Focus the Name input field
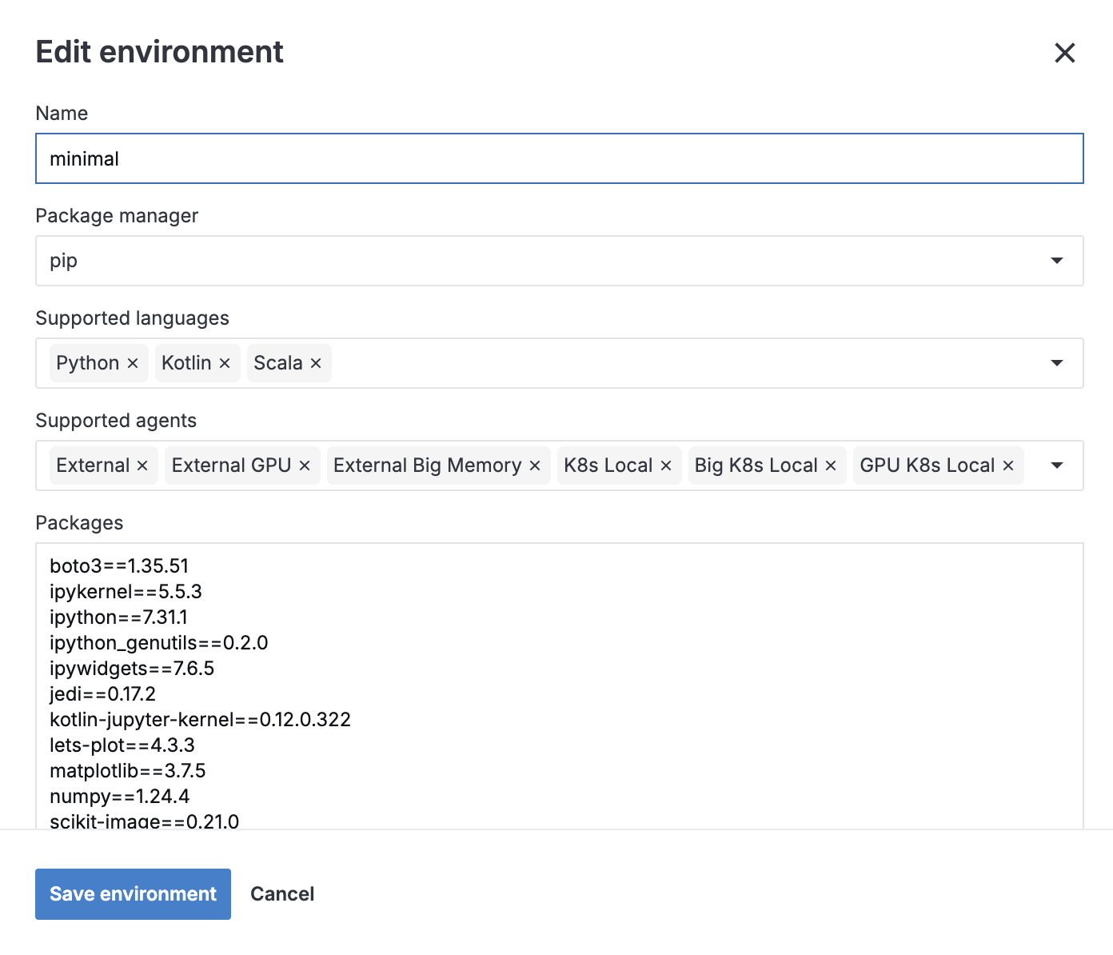The width and height of the screenshot is (1113, 955). (558, 158)
